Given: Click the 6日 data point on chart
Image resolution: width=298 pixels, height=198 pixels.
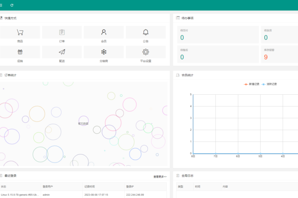Looking at the screenshot, I should pos(238,153).
